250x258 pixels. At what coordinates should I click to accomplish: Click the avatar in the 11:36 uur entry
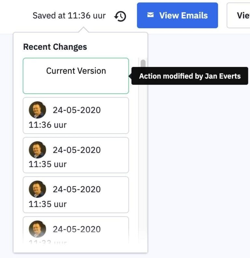tap(37, 110)
